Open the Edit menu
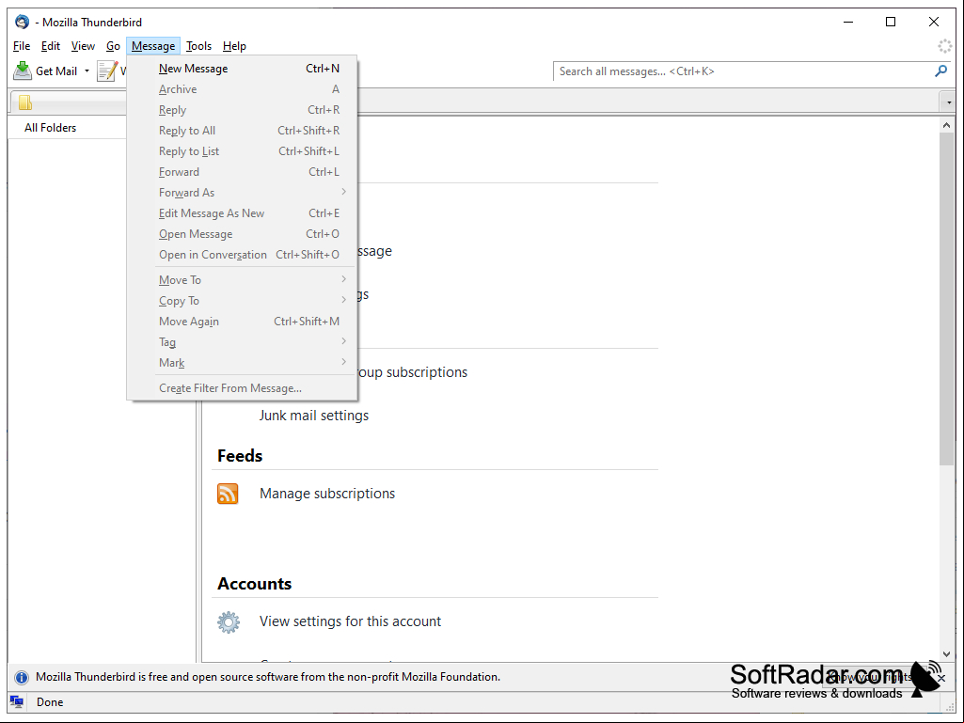 (x=51, y=46)
